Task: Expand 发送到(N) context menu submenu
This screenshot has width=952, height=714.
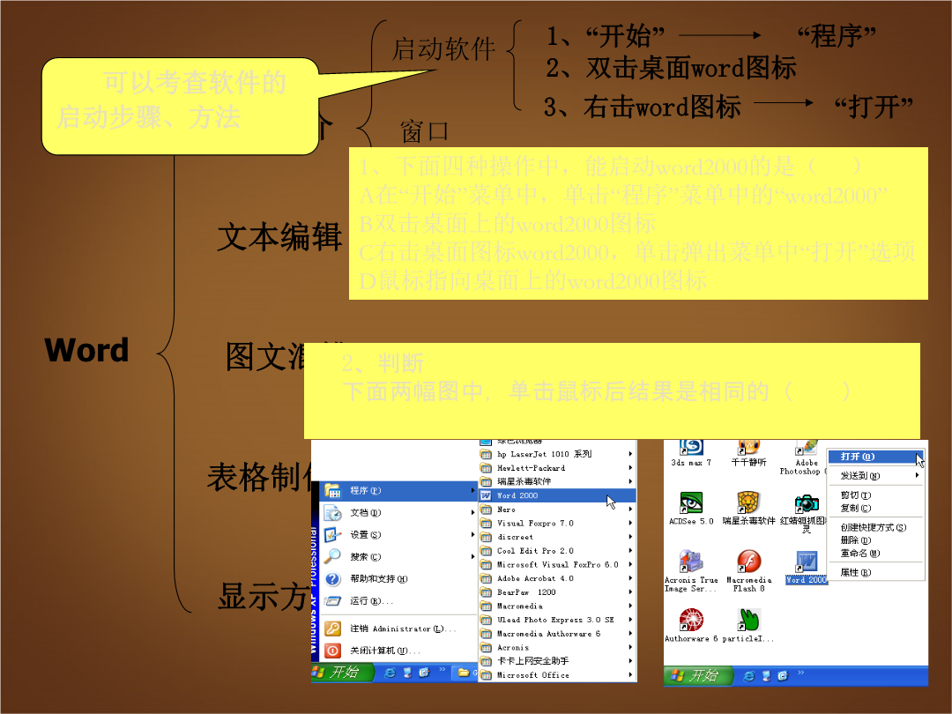Action: tap(875, 476)
